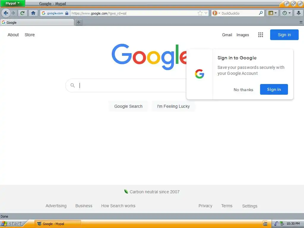Open the How Search works link
Viewport: 304px width, 228px height.
(x=118, y=206)
